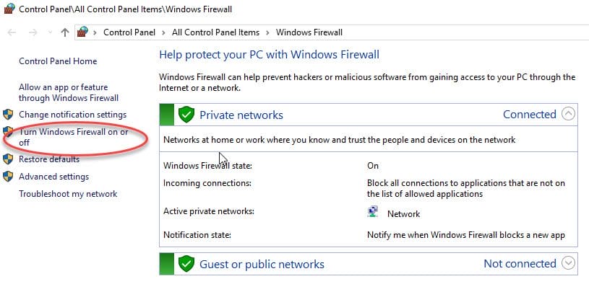589x297 pixels.
Task: Go up one level with Up arrow
Action: click(x=65, y=32)
